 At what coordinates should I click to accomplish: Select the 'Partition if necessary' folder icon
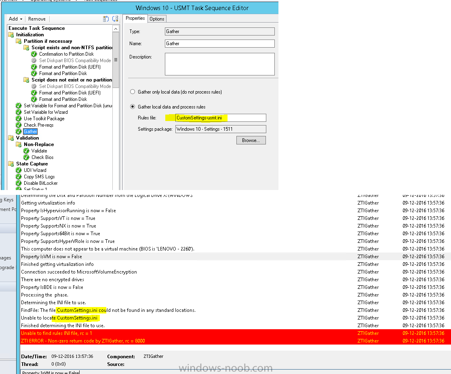(x=19, y=41)
